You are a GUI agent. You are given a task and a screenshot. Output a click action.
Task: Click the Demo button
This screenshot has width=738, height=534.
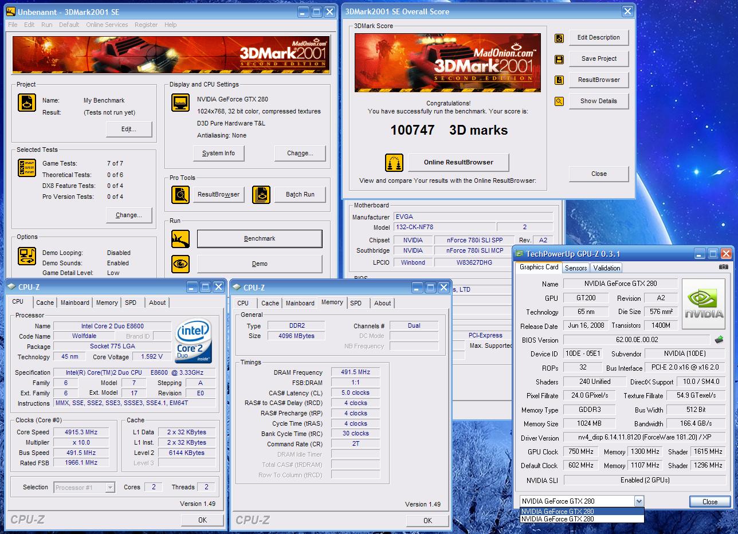[260, 264]
